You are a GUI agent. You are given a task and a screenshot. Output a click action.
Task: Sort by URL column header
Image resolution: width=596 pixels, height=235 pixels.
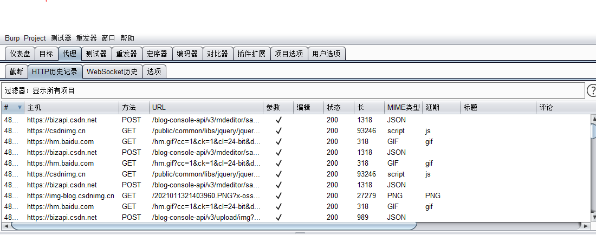(206, 107)
